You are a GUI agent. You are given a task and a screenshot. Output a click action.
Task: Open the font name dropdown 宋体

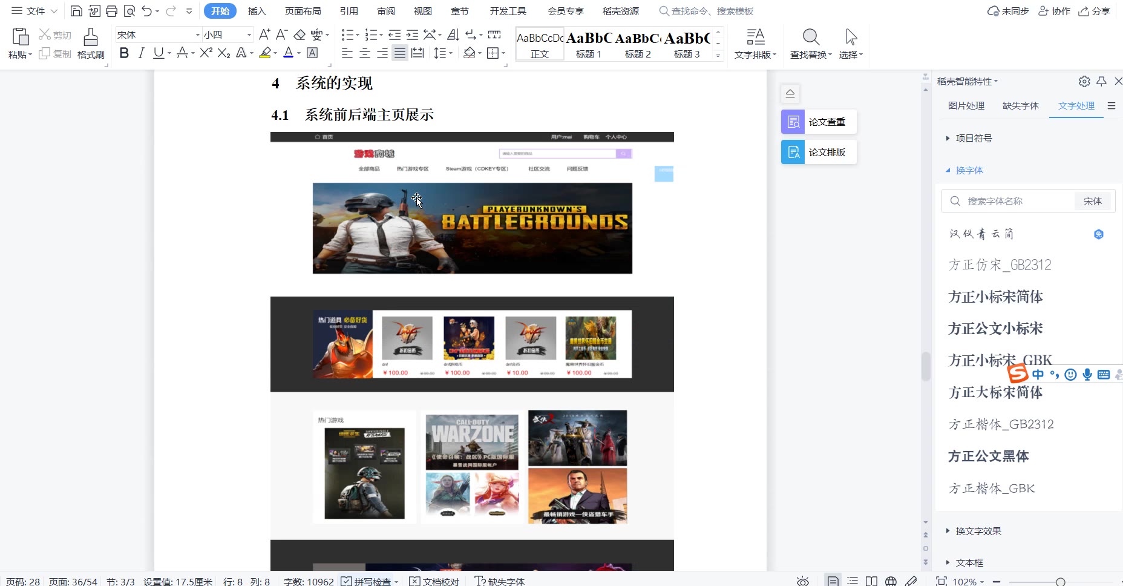[197, 35]
